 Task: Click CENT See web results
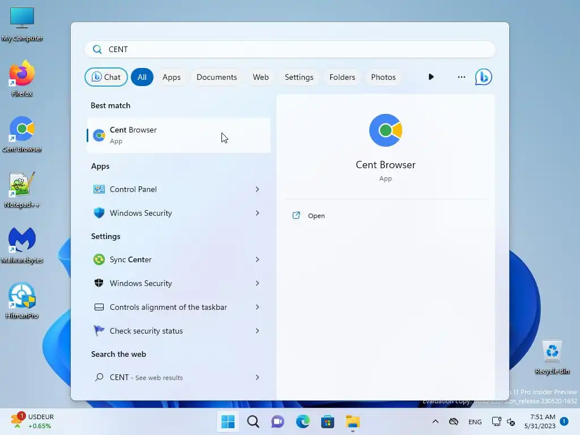point(178,377)
